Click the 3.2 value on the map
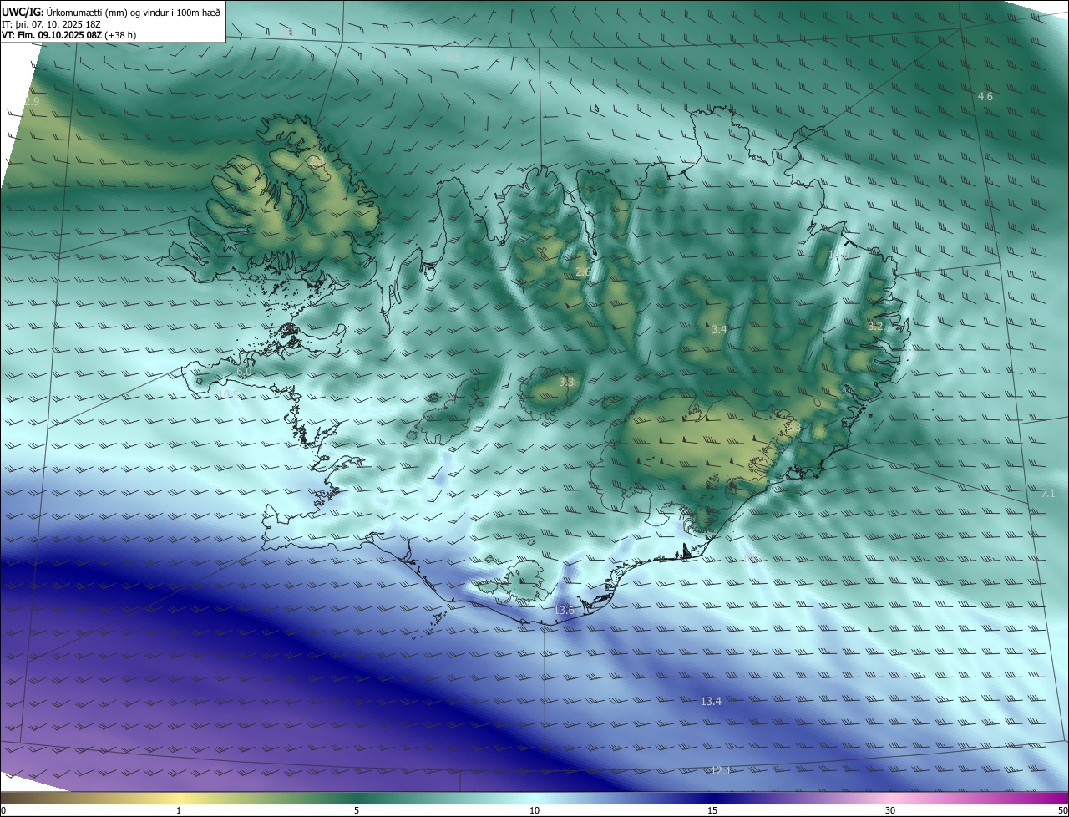Screen dimensions: 1069x817 (874, 327)
